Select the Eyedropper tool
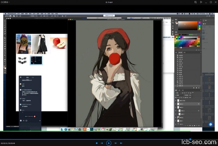This screenshot has height=146, width=218. point(5,32)
